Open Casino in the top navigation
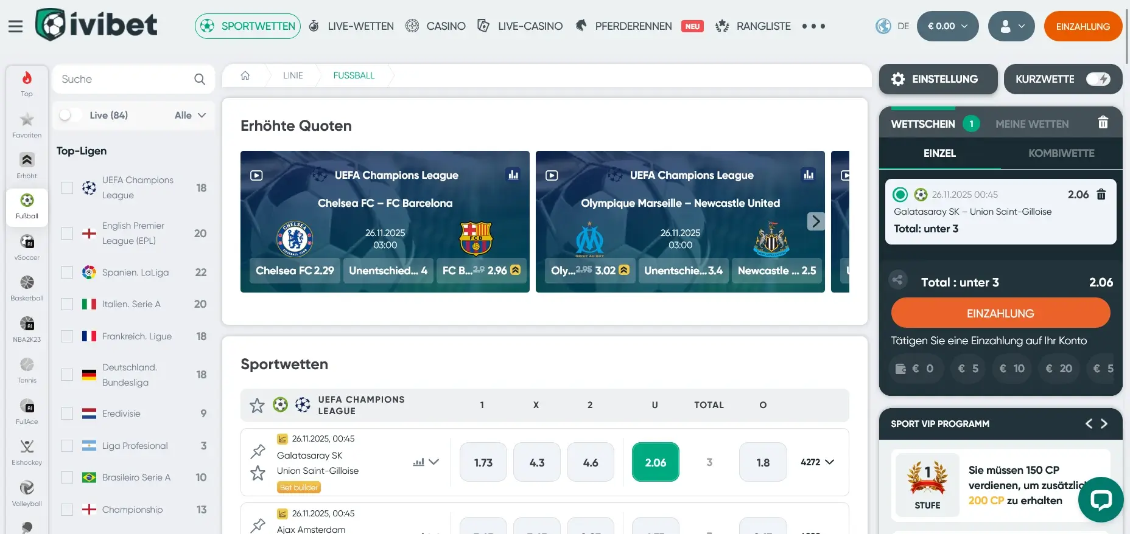1130x534 pixels. [435, 26]
